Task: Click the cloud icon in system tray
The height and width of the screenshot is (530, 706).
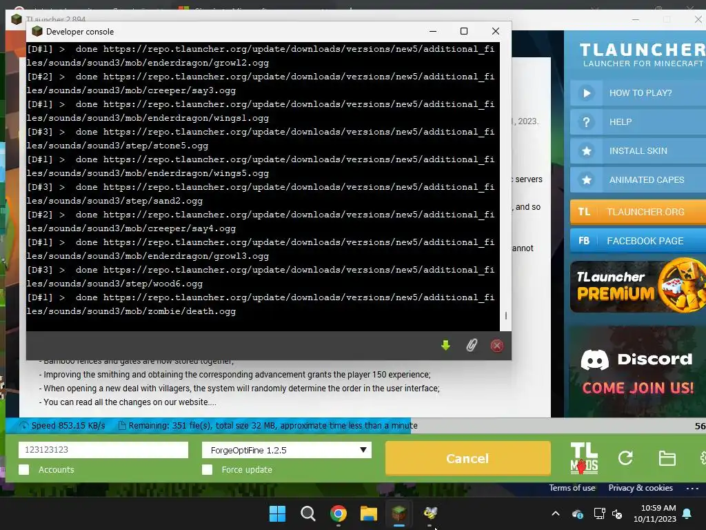Action: point(578,513)
